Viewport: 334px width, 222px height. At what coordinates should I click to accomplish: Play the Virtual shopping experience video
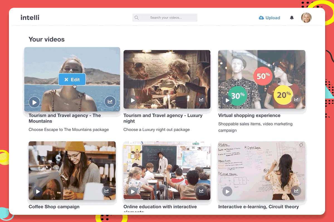click(227, 100)
